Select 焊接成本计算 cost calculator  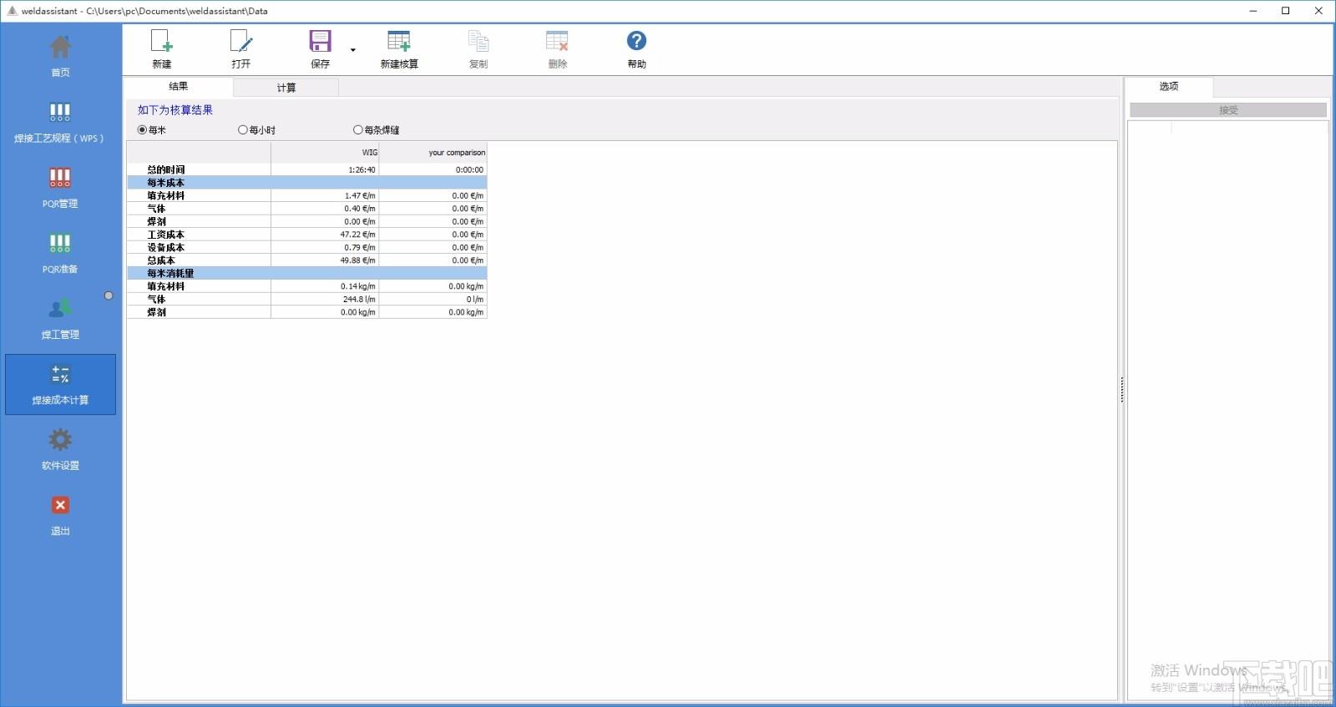click(60, 384)
